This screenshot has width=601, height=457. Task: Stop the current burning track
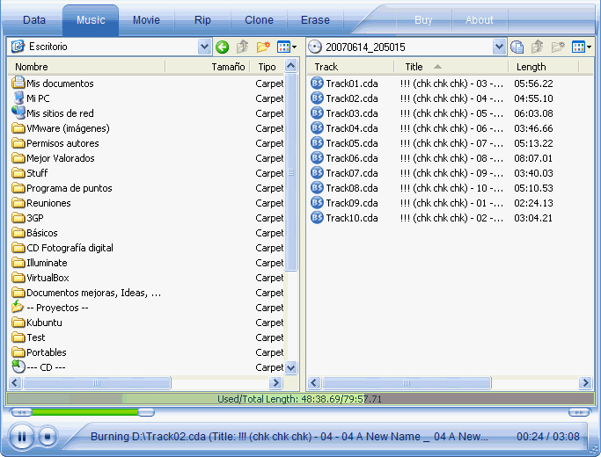(x=48, y=436)
